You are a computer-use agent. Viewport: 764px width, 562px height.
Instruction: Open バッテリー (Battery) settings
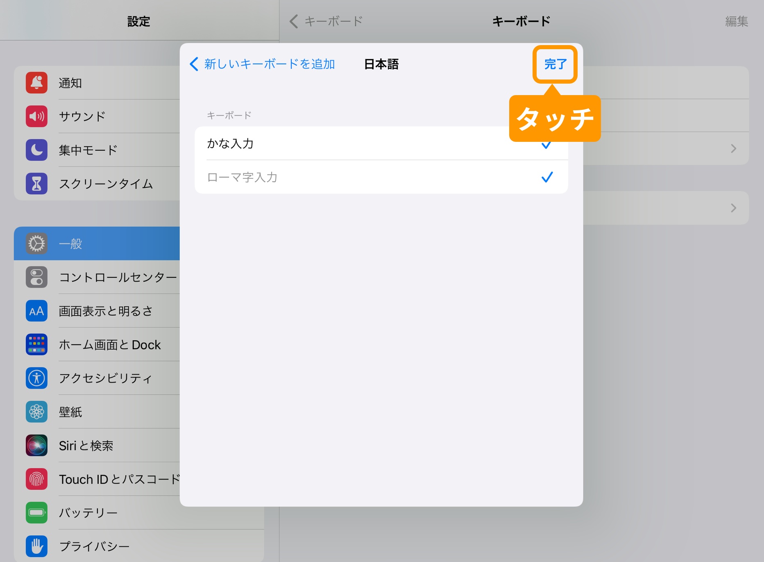click(x=87, y=513)
